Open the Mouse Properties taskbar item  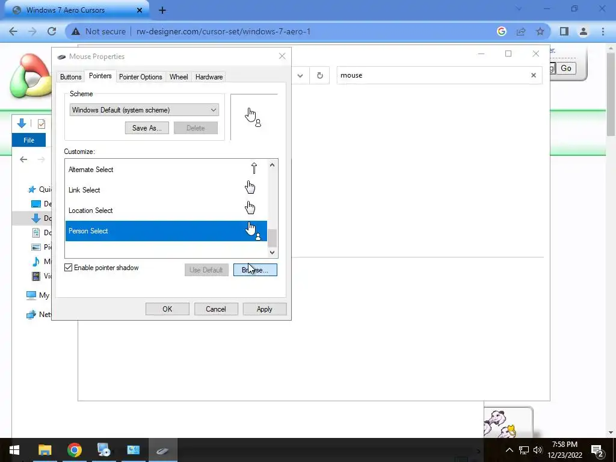click(162, 450)
